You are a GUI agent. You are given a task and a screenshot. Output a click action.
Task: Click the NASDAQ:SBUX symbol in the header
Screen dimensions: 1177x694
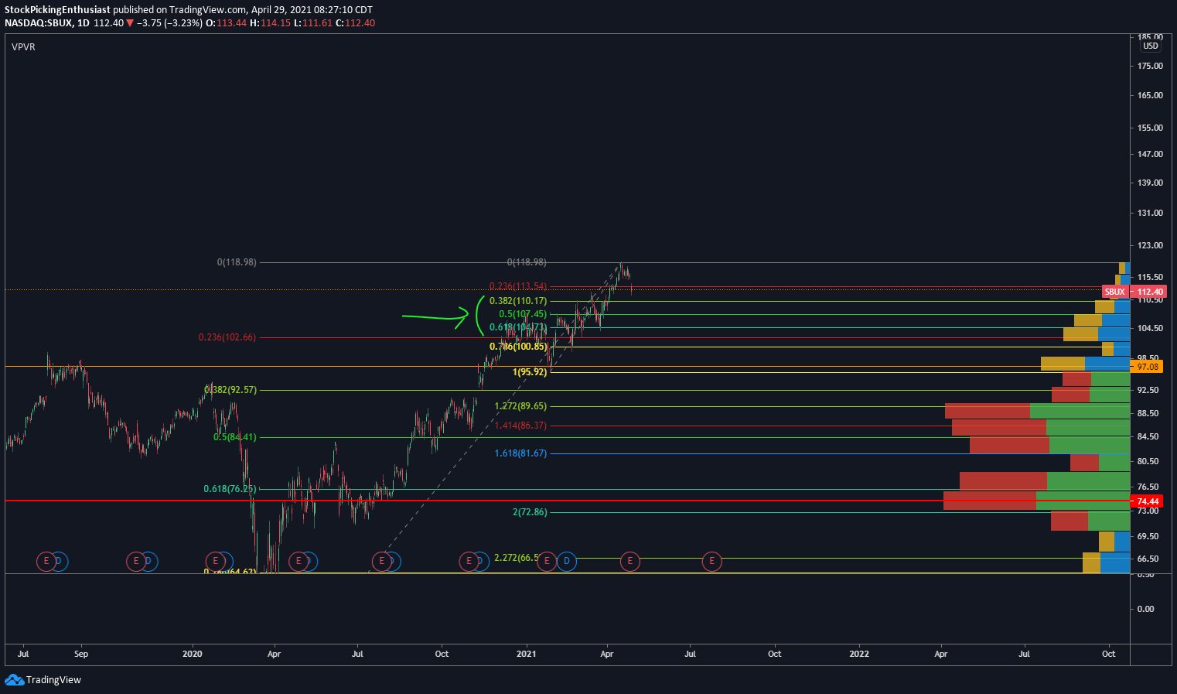[39, 23]
